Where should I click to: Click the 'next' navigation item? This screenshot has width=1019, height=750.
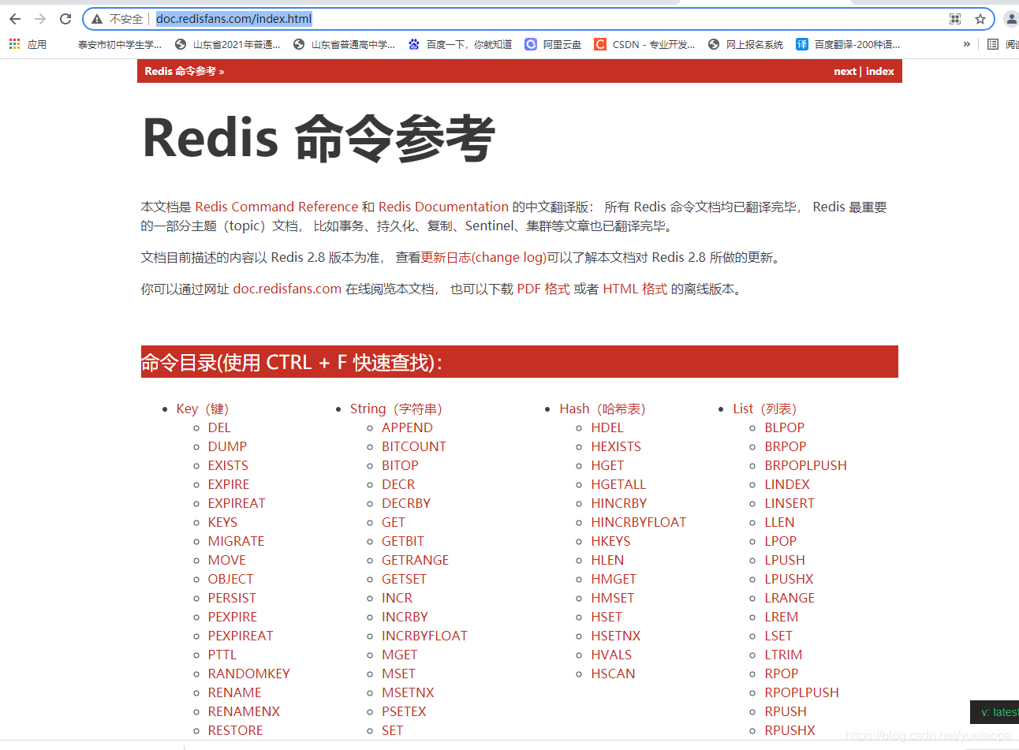pos(845,71)
